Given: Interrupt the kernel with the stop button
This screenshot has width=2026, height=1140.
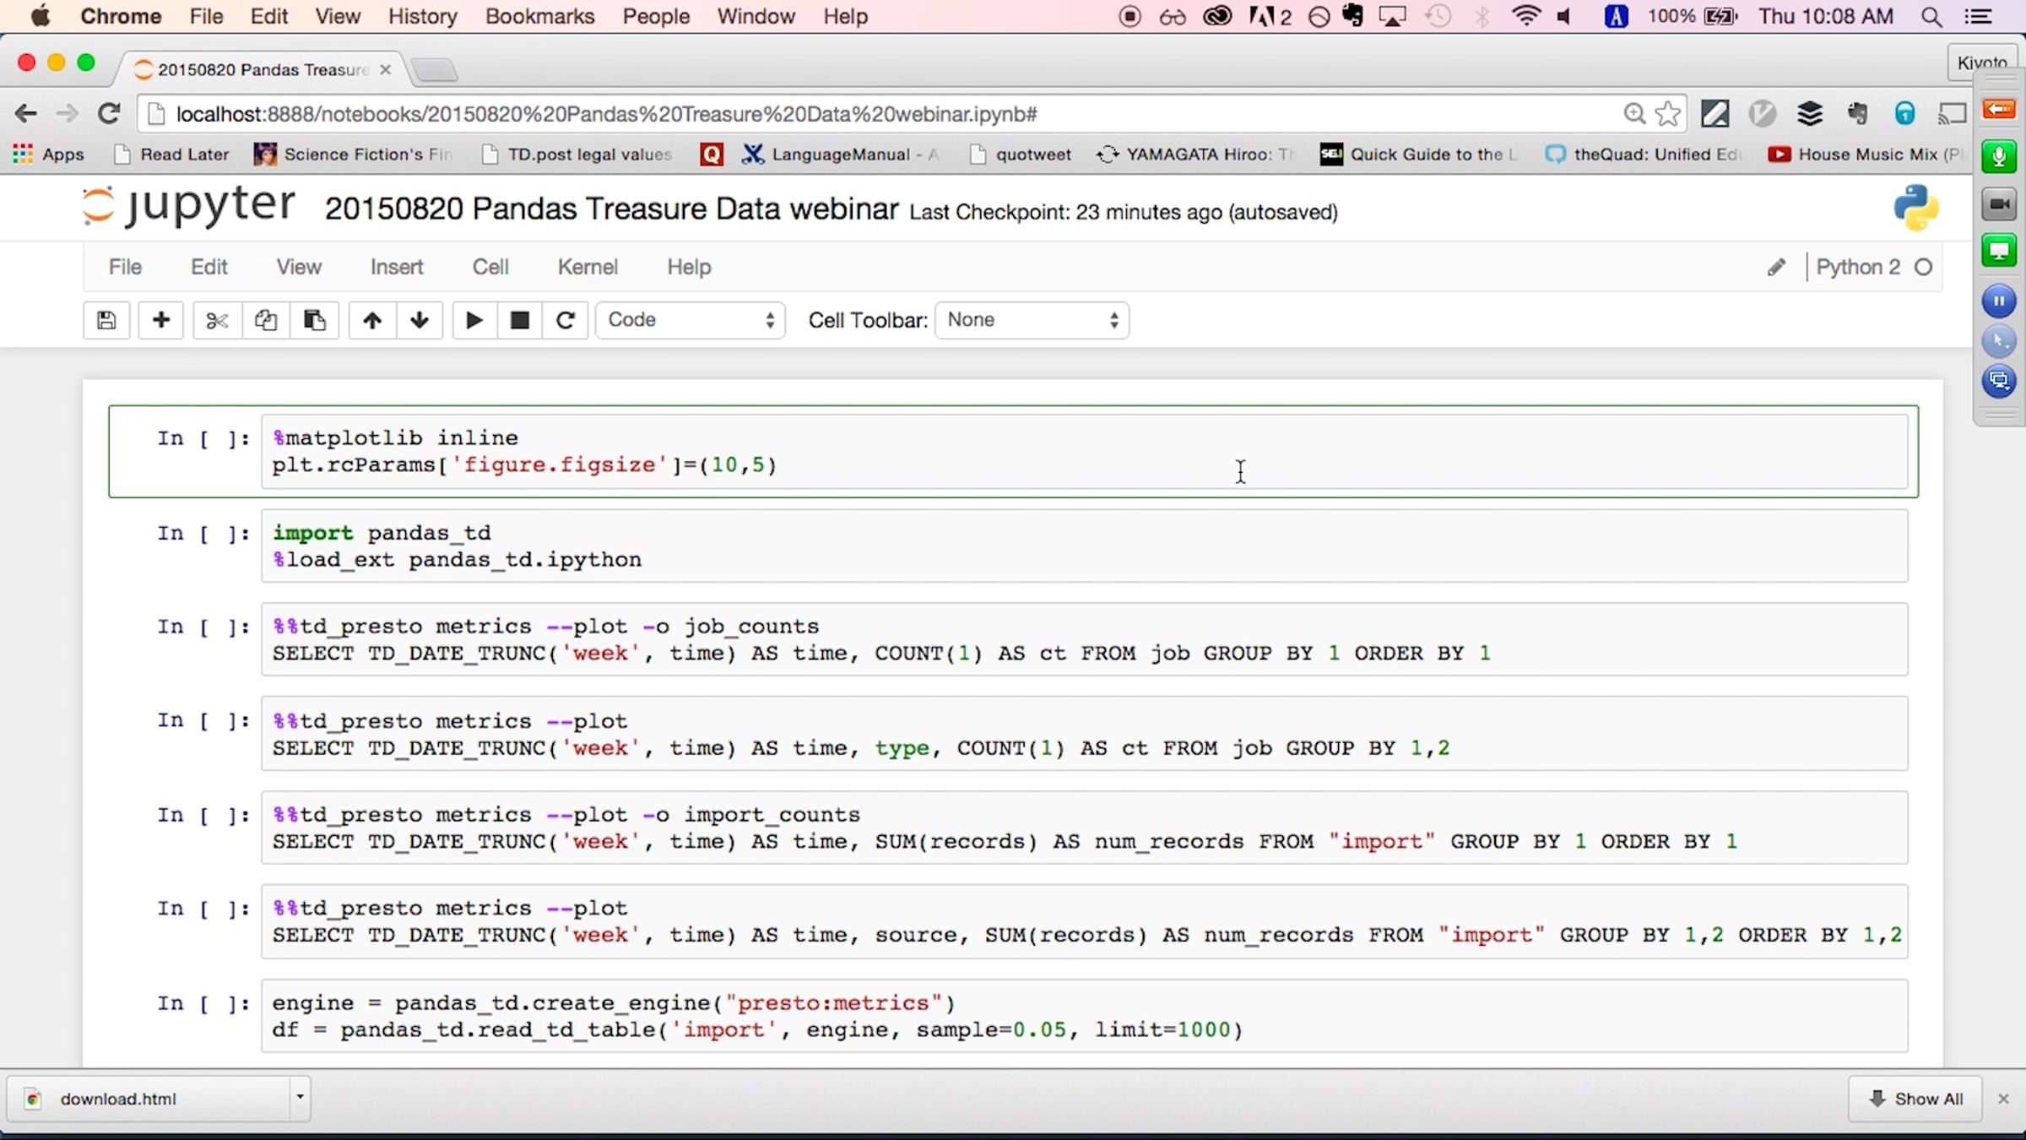Looking at the screenshot, I should (x=520, y=320).
